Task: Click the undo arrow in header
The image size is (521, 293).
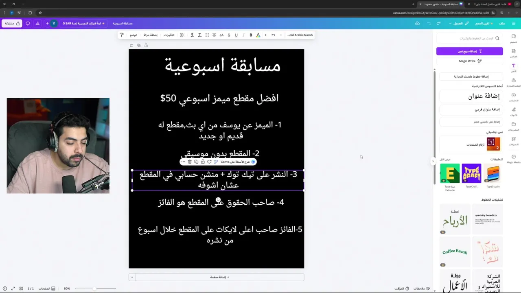Action: tap(429, 23)
